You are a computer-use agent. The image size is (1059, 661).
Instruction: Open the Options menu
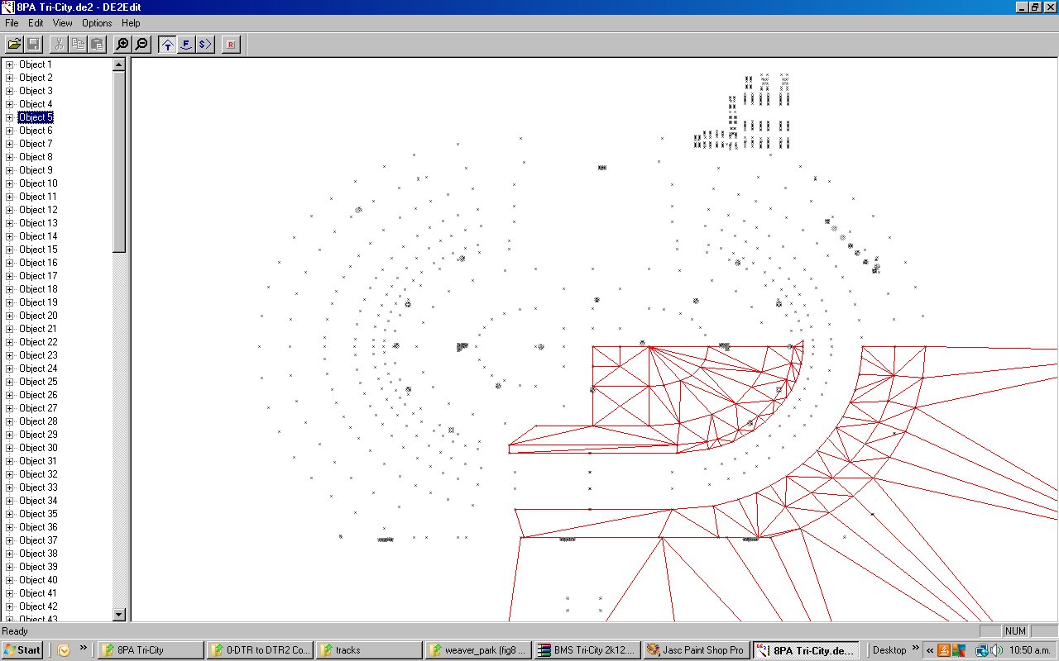point(97,23)
